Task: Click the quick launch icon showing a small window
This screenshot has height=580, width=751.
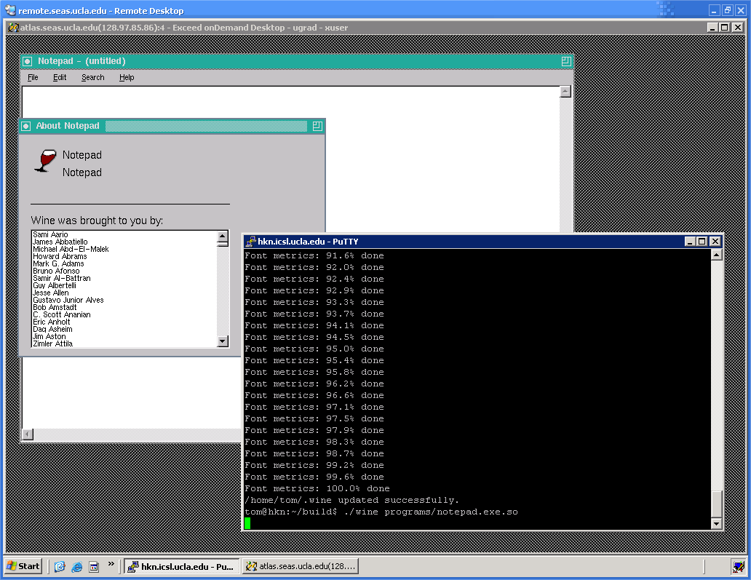Action: (94, 567)
